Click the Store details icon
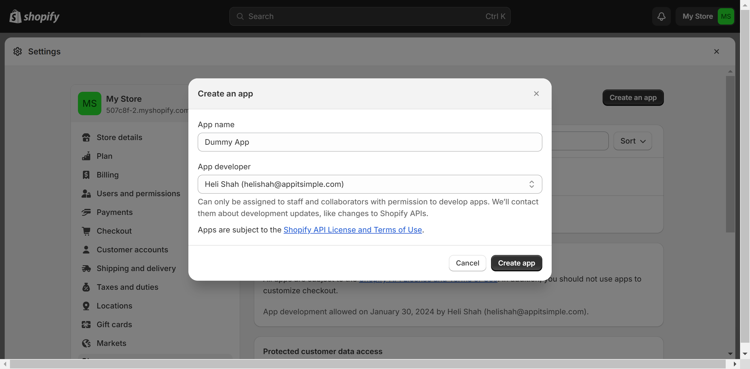The width and height of the screenshot is (750, 369). pyautogui.click(x=86, y=137)
